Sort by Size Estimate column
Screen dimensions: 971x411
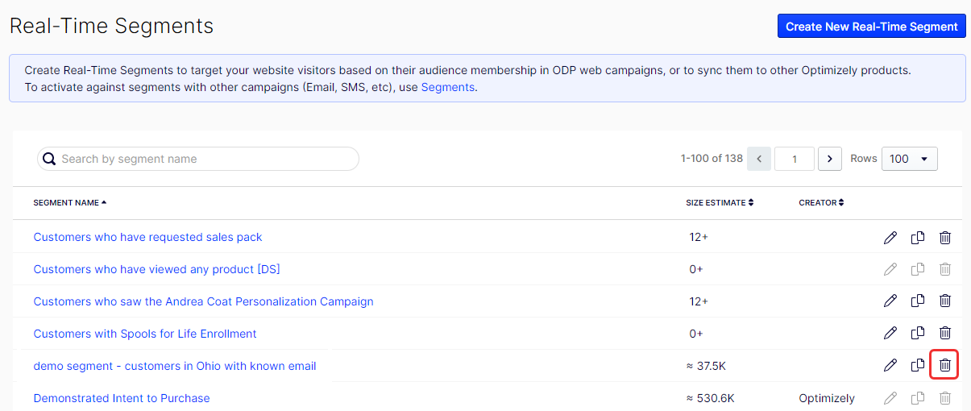coord(720,203)
